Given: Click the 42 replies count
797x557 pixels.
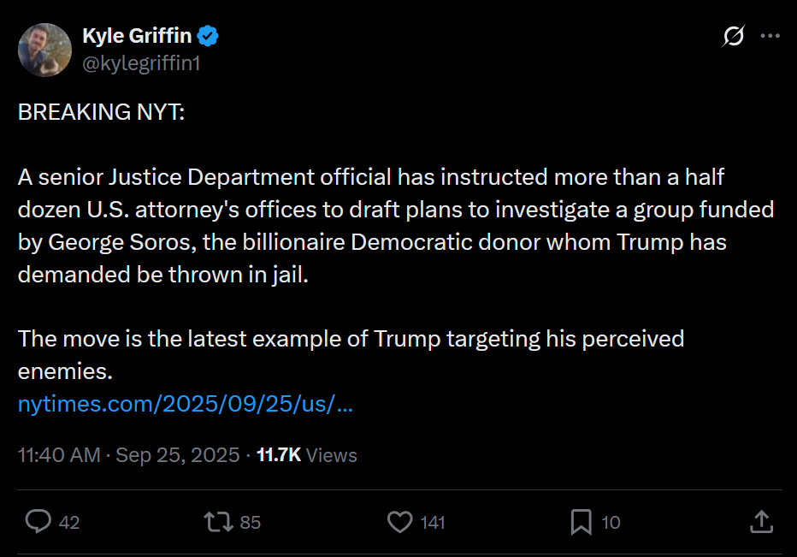Looking at the screenshot, I should 69,522.
